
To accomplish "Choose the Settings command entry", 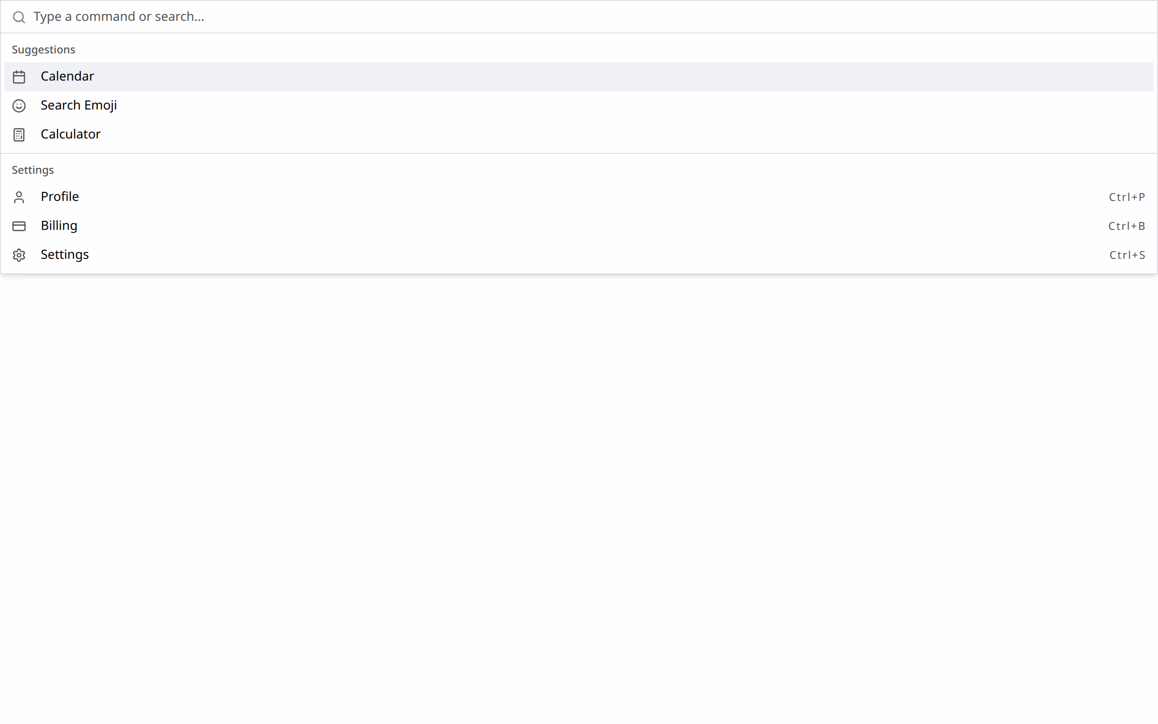I will [x=579, y=255].
